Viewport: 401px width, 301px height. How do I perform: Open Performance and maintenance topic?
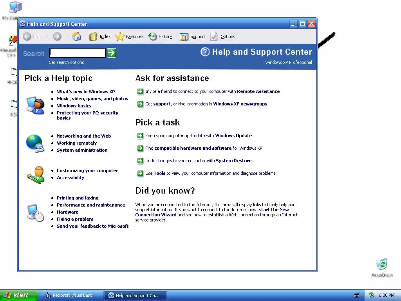(91, 205)
